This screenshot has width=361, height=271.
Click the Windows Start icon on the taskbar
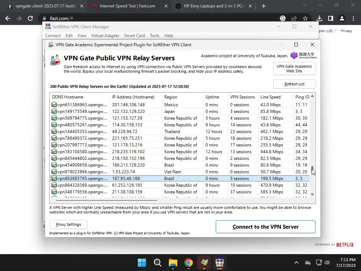pyautogui.click(x=142, y=263)
